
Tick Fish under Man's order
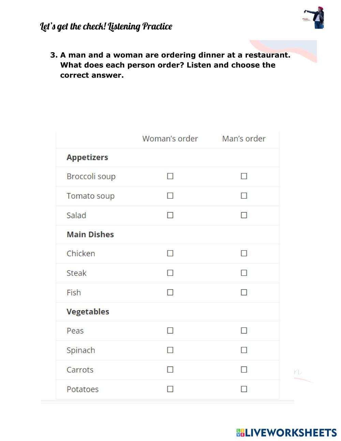coord(244,292)
